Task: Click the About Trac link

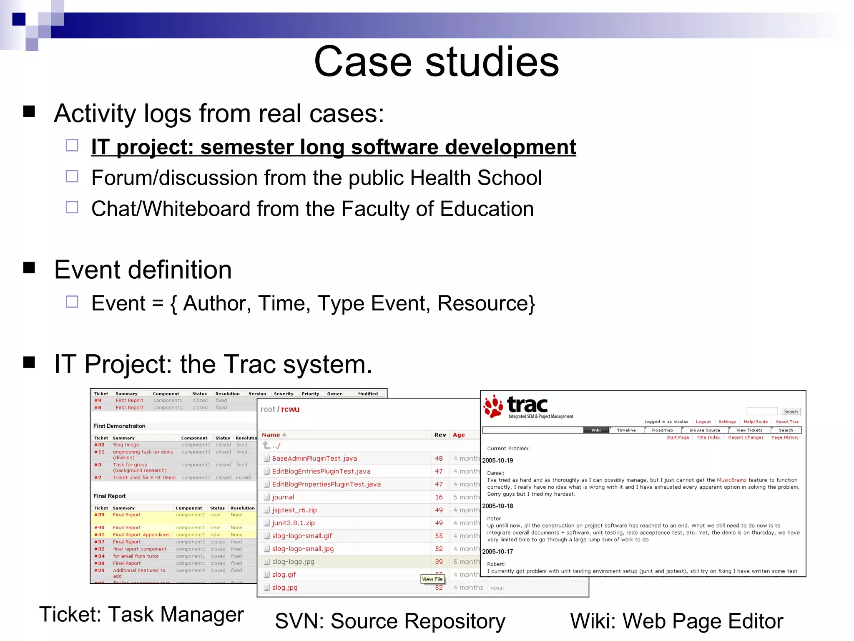Action: click(787, 421)
